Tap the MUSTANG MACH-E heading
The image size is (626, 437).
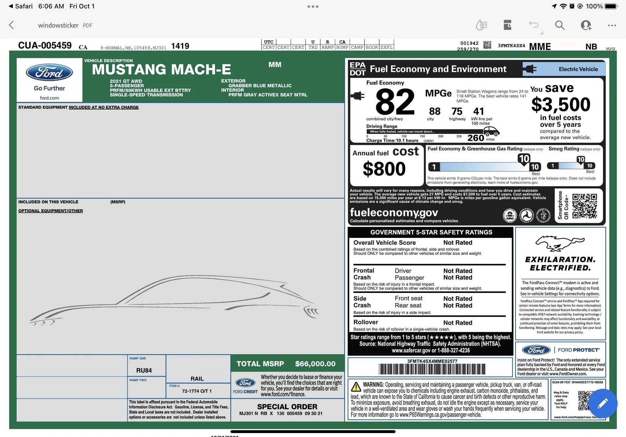[x=161, y=69]
